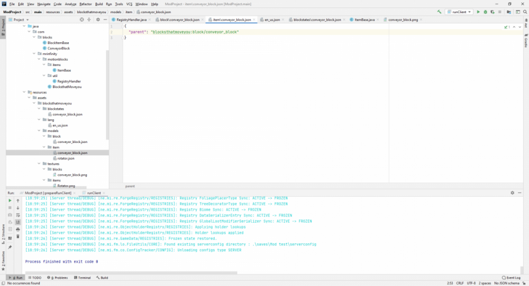This screenshot has width=529, height=286.
Task: Collapse the models folder node
Action: pos(39,130)
